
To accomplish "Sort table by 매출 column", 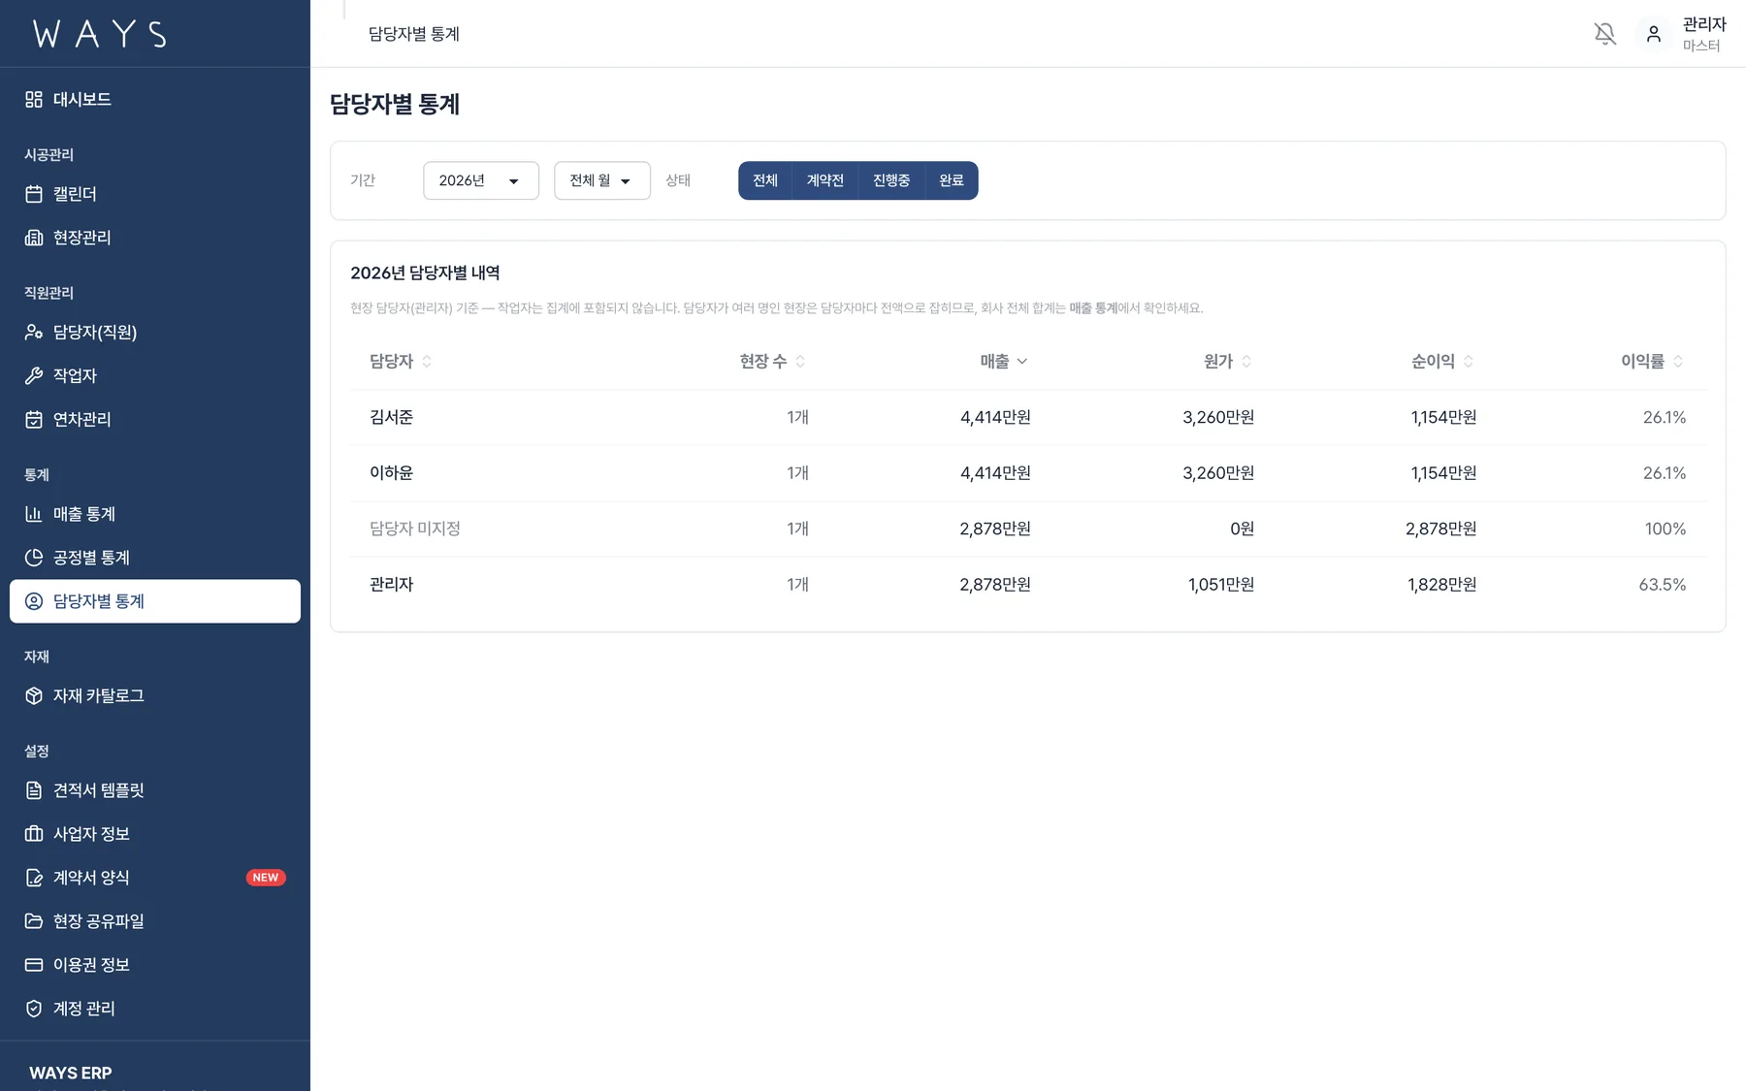I will [x=1004, y=361].
